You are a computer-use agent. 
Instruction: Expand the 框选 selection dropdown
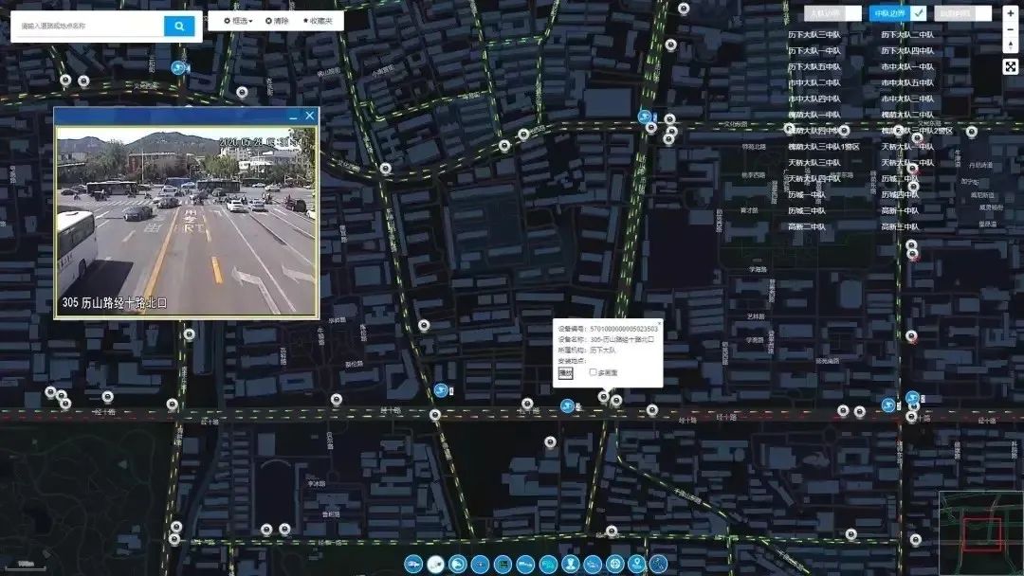(x=238, y=20)
